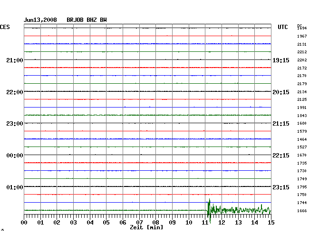Click the DC value 1843
Screen dimensions: 309x235
click(302, 116)
